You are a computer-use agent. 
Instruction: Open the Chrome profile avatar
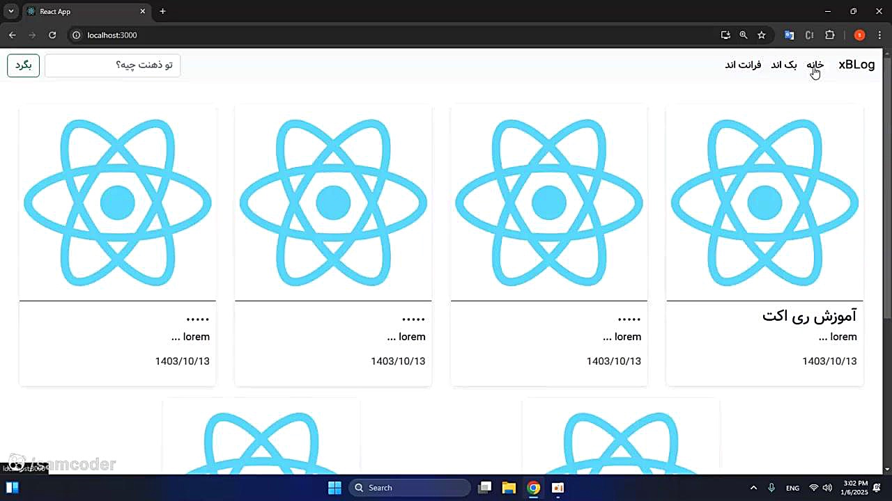[x=859, y=35]
